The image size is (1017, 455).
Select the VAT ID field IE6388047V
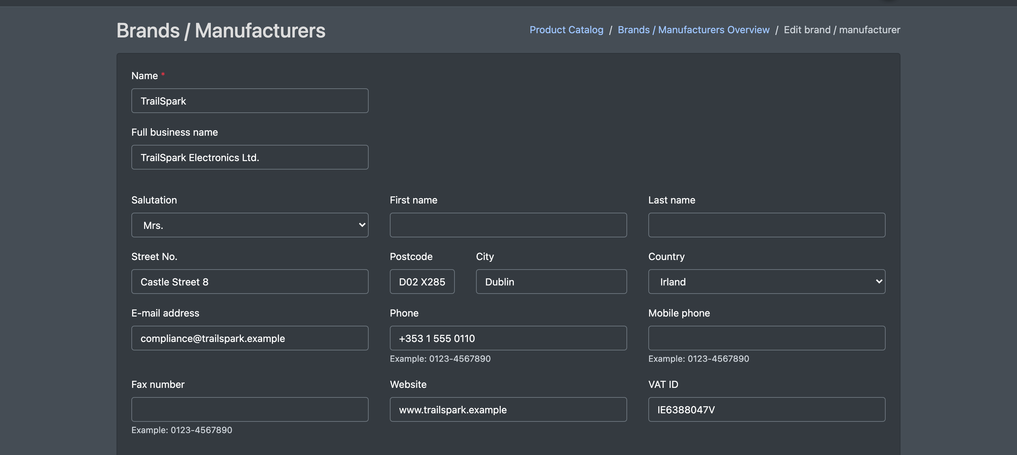[x=766, y=409]
